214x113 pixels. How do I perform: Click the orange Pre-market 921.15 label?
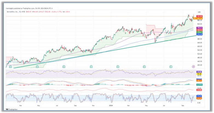(x=198, y=18)
